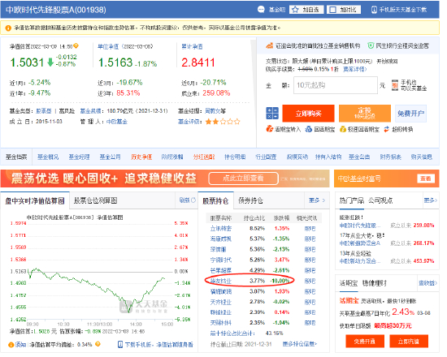Click the orange info icon beside 须知

pyautogui.click(x=11, y=345)
